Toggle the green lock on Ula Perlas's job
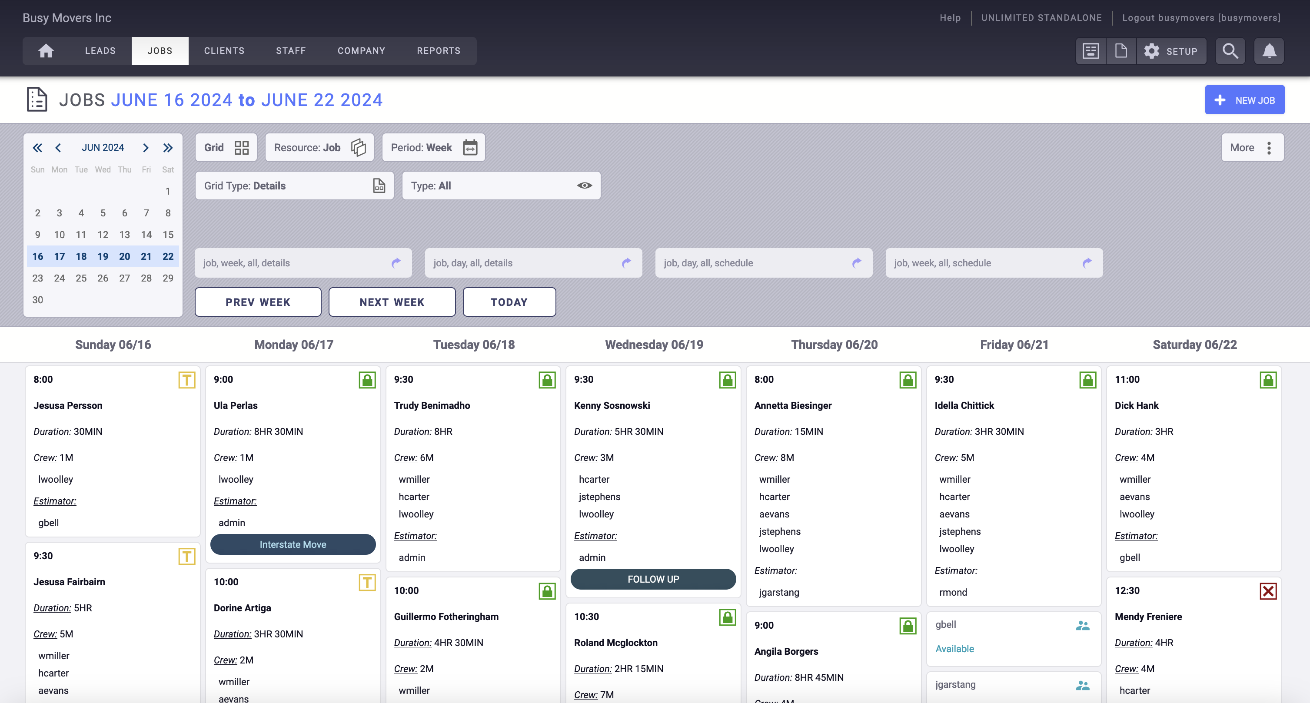 (367, 380)
